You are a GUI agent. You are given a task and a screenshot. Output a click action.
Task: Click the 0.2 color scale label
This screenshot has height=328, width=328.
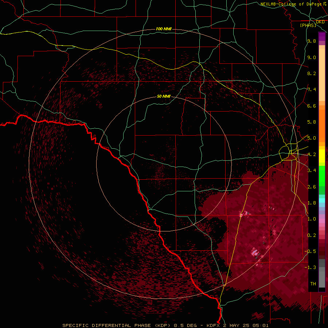312,235
